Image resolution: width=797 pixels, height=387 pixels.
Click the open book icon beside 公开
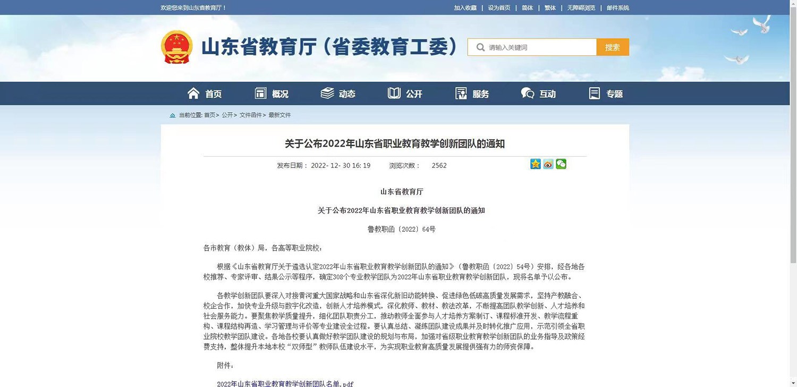pyautogui.click(x=394, y=94)
